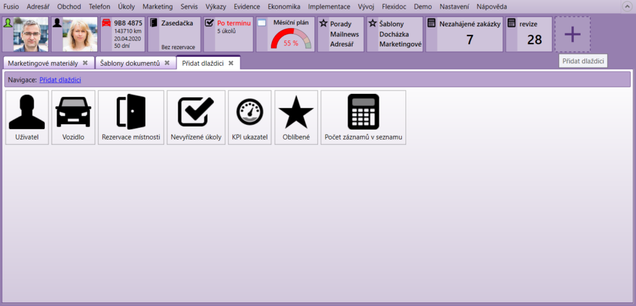This screenshot has width=636, height=306.
Task: Click the plus tile to add dashboard tile
Action: tap(572, 34)
